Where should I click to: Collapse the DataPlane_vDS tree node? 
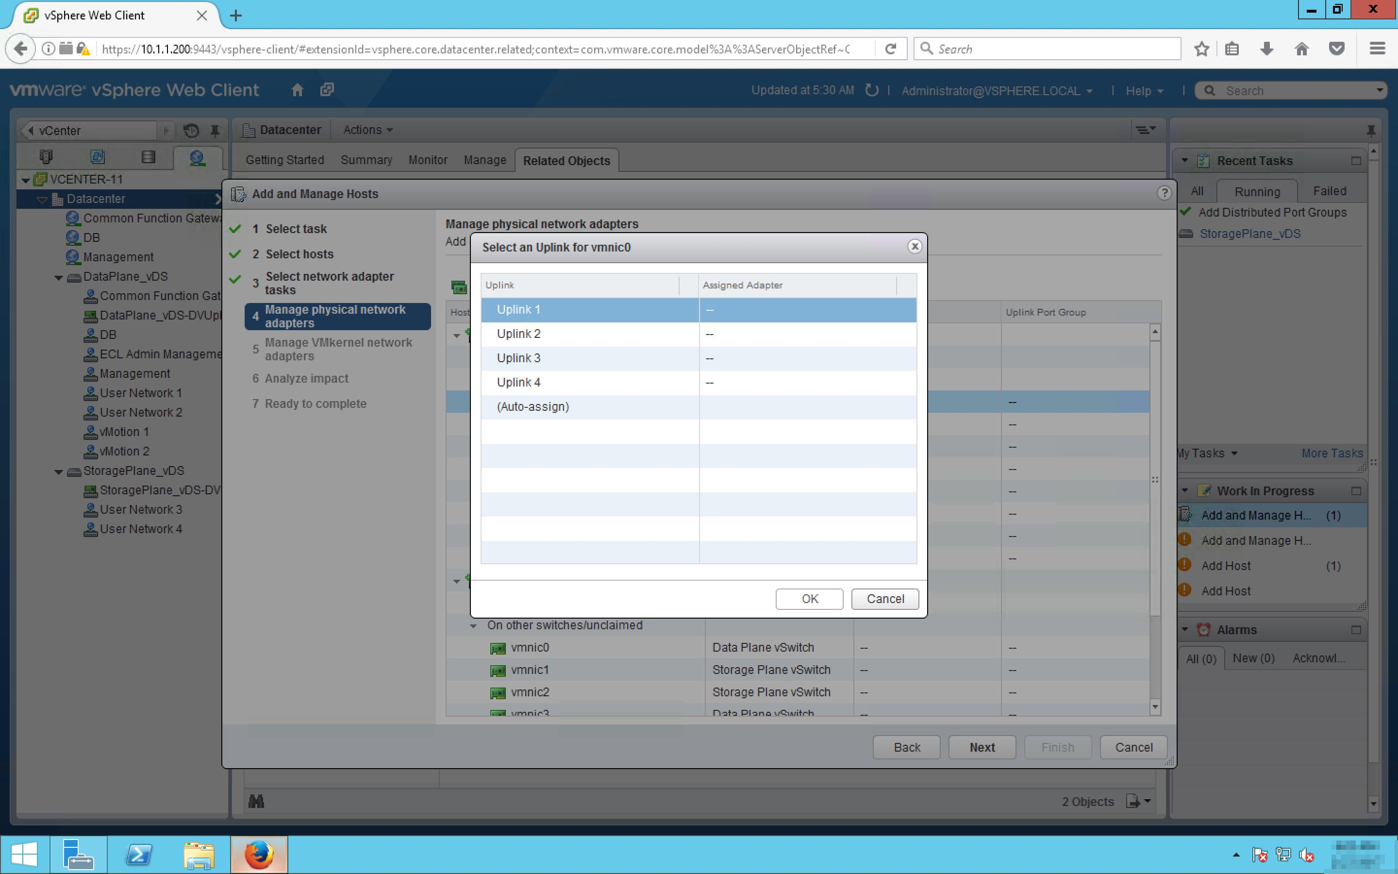coord(59,277)
